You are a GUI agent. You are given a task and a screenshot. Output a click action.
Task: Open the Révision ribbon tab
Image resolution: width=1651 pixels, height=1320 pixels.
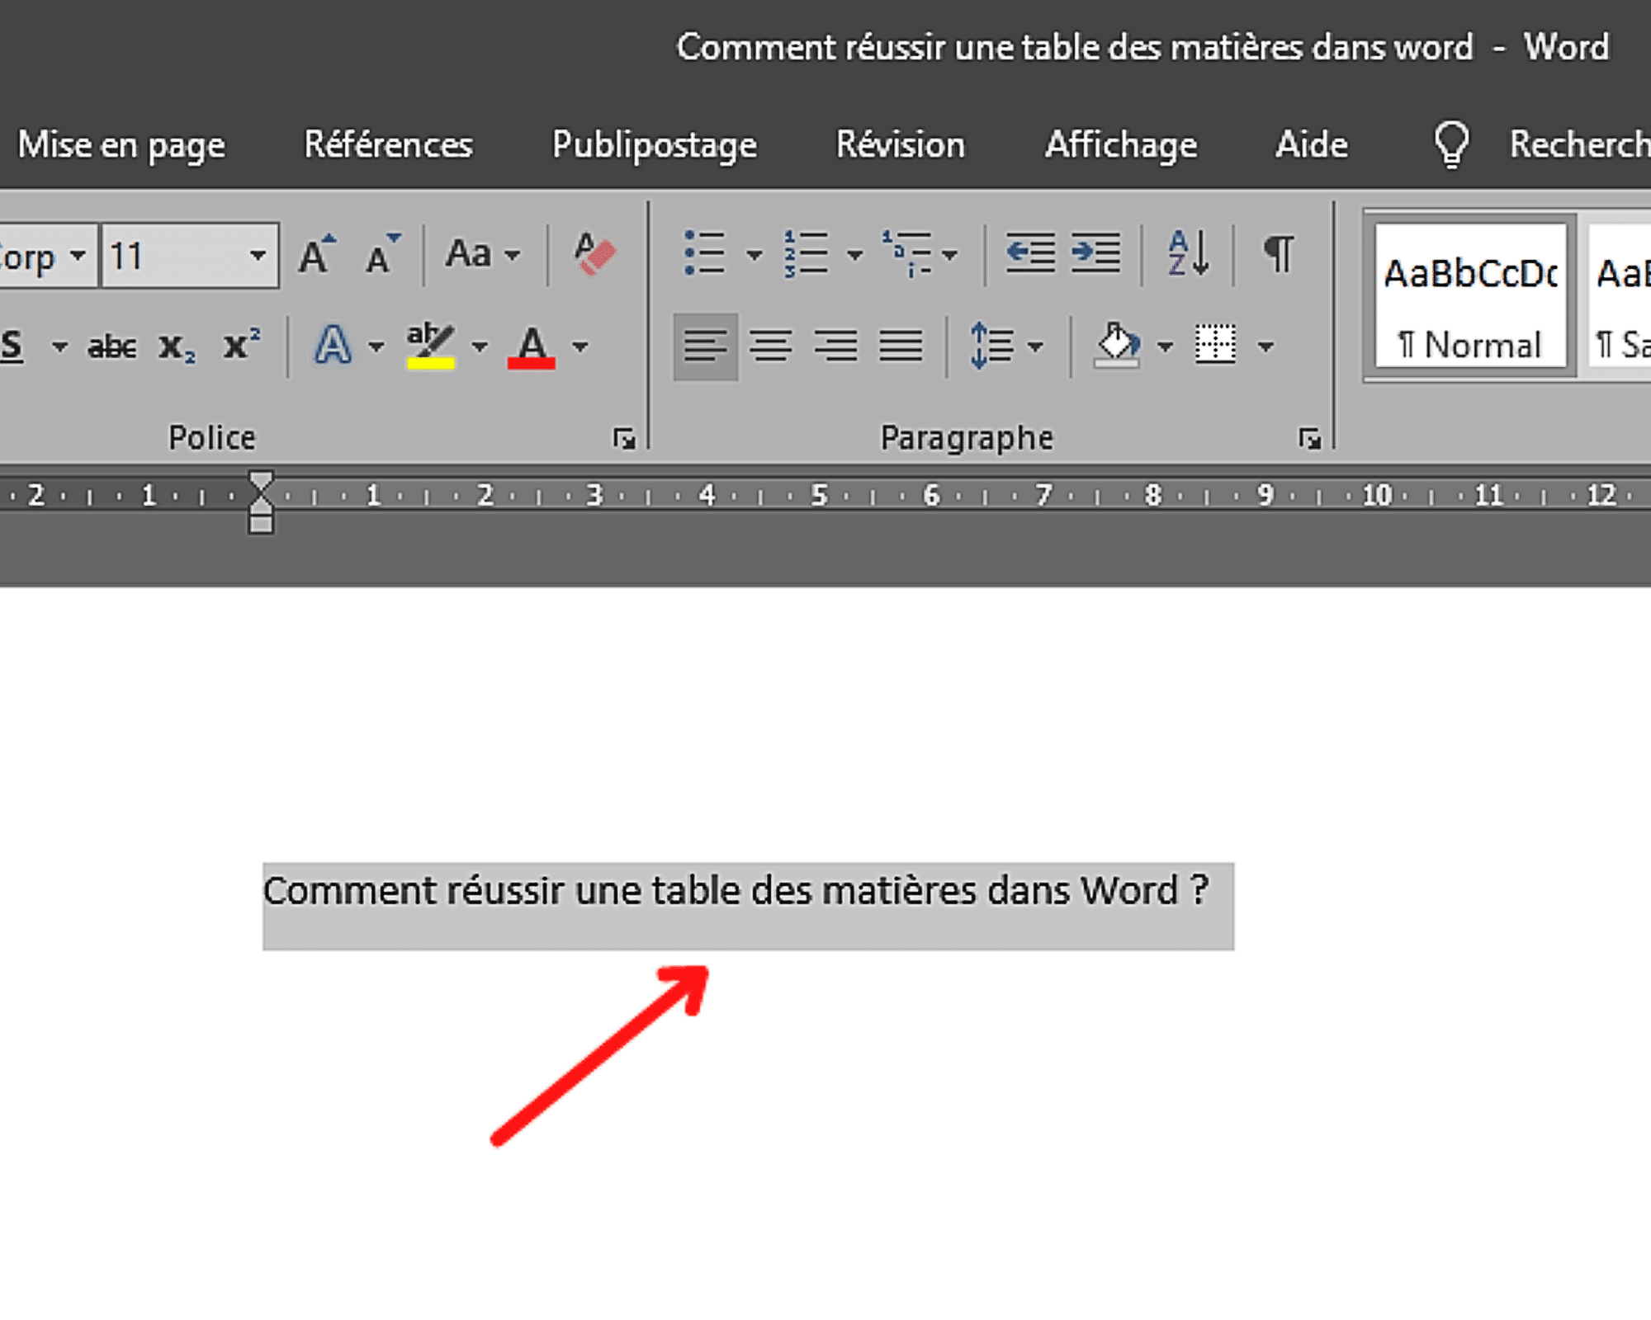click(x=900, y=144)
